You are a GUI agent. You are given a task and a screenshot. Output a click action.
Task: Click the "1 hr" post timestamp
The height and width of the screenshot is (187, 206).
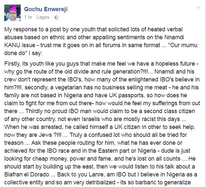28,16
